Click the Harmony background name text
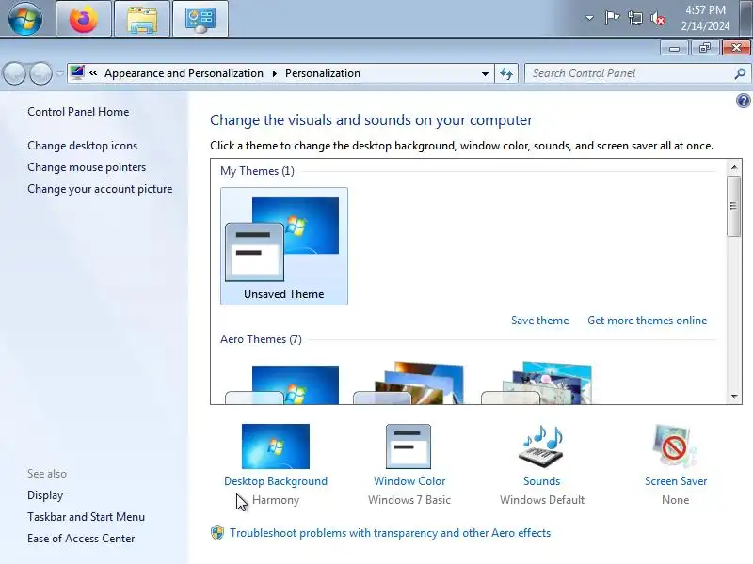The image size is (753, 564). 276,500
